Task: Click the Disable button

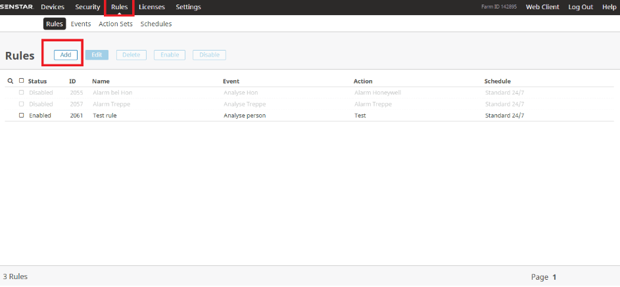Action: click(x=209, y=55)
